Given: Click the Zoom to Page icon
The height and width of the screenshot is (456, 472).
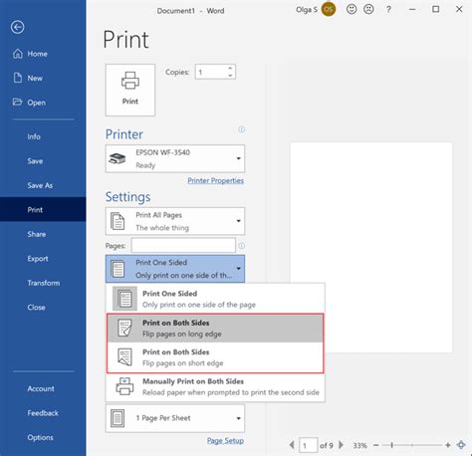Looking at the screenshot, I should 461,445.
